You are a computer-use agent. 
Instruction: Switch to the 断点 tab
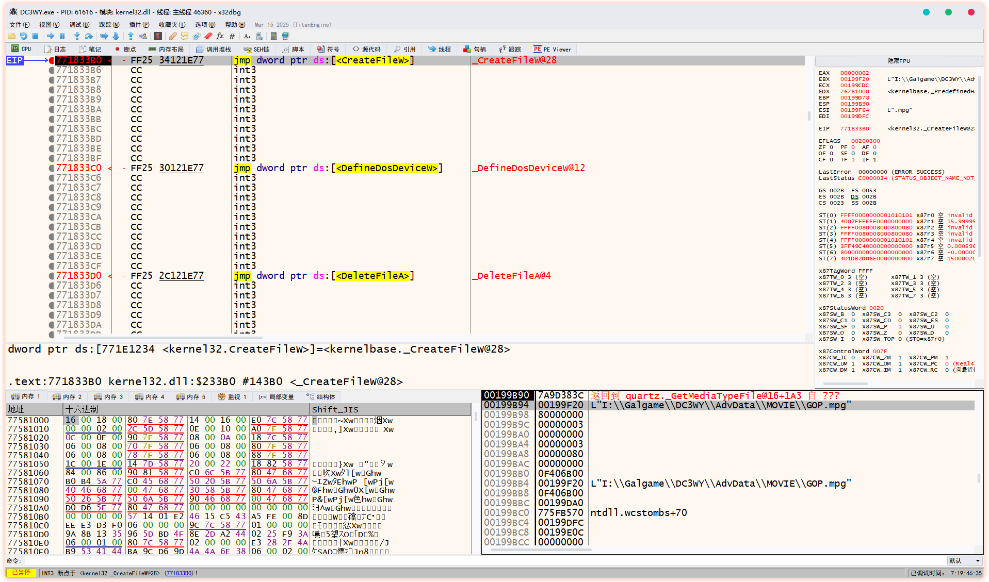(x=125, y=49)
